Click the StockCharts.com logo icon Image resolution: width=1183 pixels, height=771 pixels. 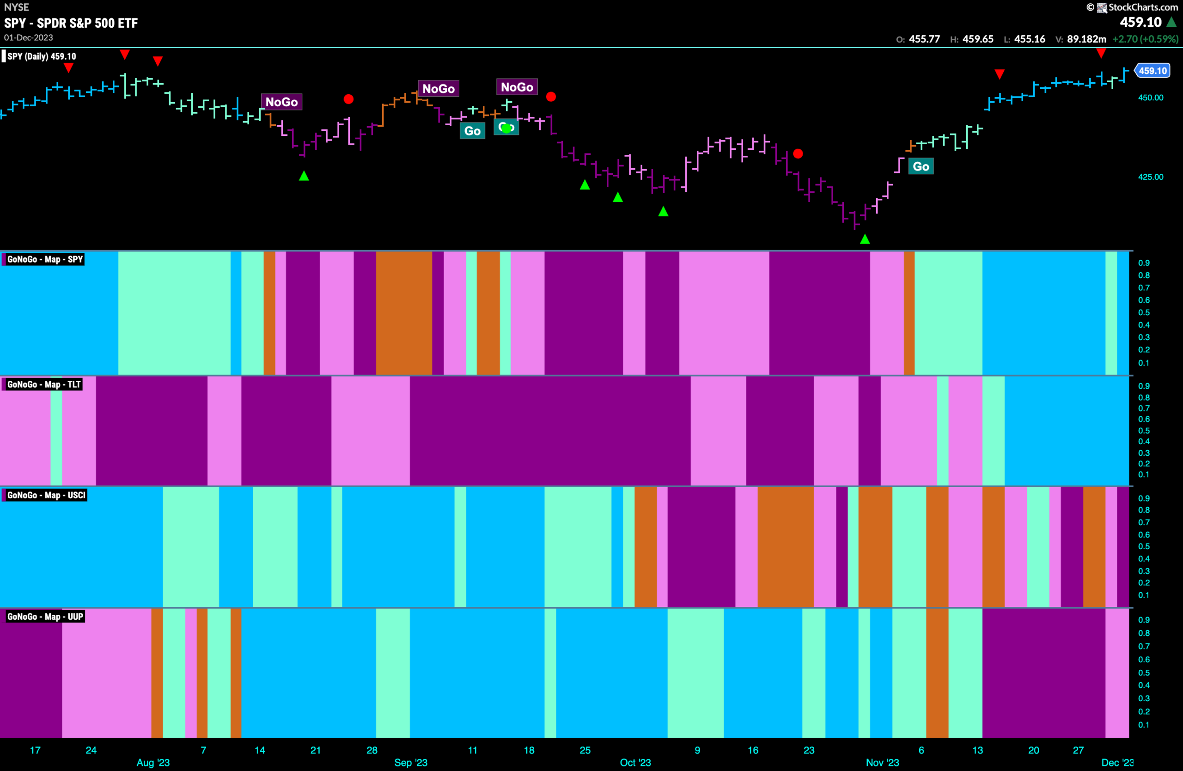point(1102,7)
